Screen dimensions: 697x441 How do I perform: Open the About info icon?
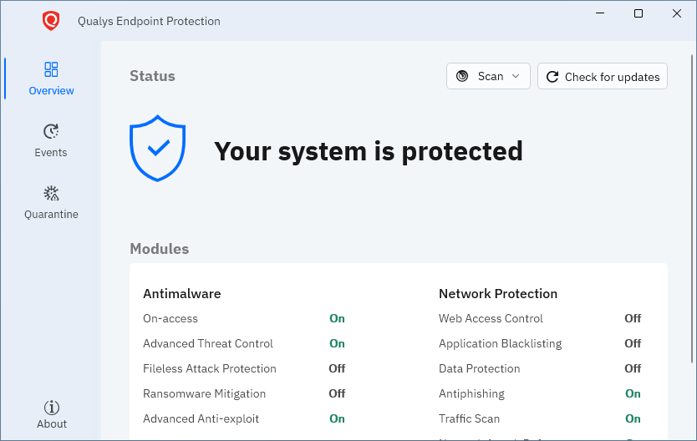(x=52, y=408)
